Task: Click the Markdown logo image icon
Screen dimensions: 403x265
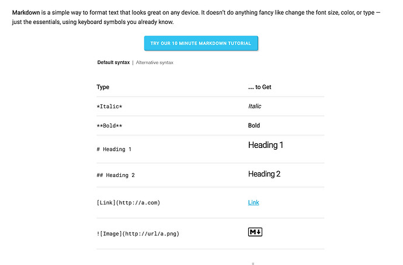Action: click(255, 232)
